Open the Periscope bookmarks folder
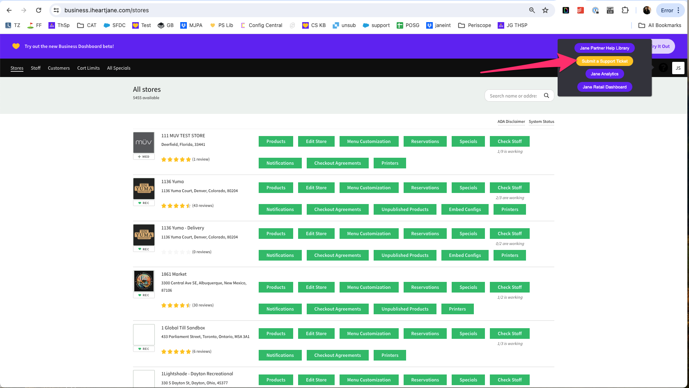Image resolution: width=689 pixels, height=388 pixels. (x=475, y=25)
